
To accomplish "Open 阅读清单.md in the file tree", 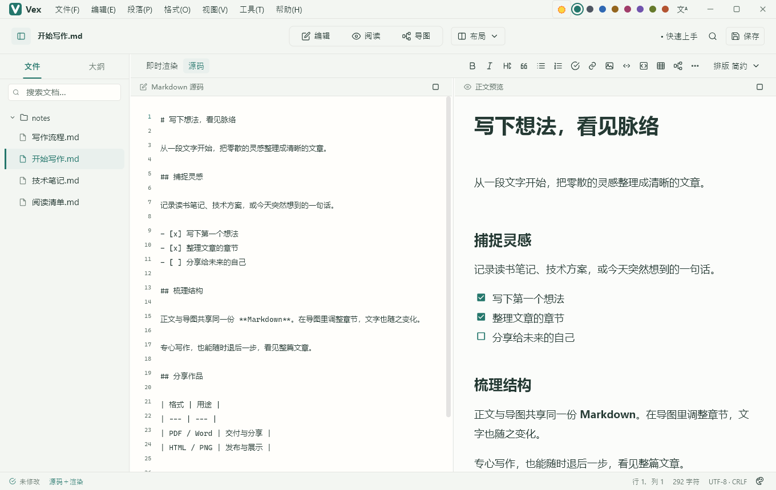I will [64, 202].
